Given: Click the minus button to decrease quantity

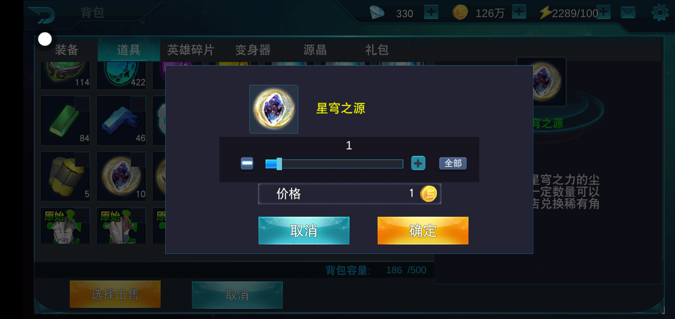Looking at the screenshot, I should pos(247,163).
